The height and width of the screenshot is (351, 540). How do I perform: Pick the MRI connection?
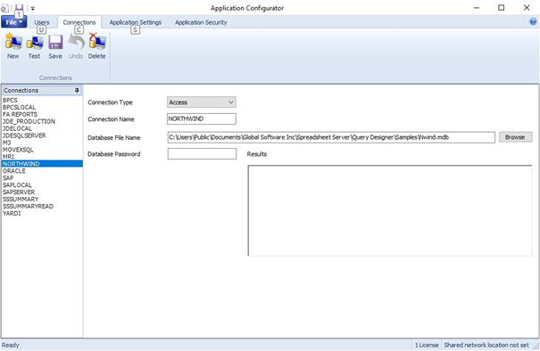tap(42, 157)
